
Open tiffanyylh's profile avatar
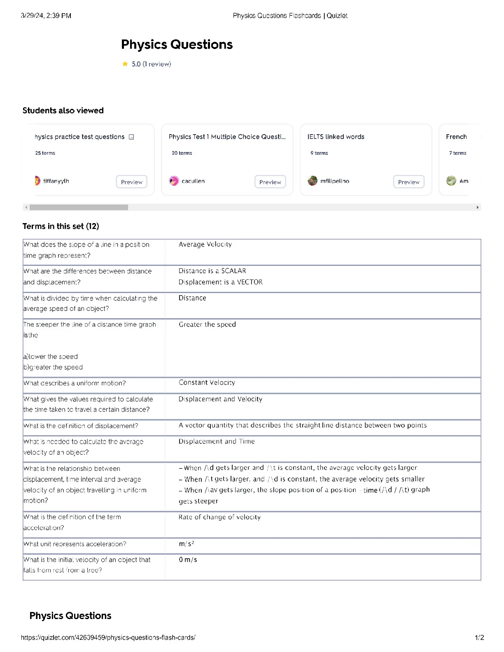pyautogui.click(x=37, y=181)
